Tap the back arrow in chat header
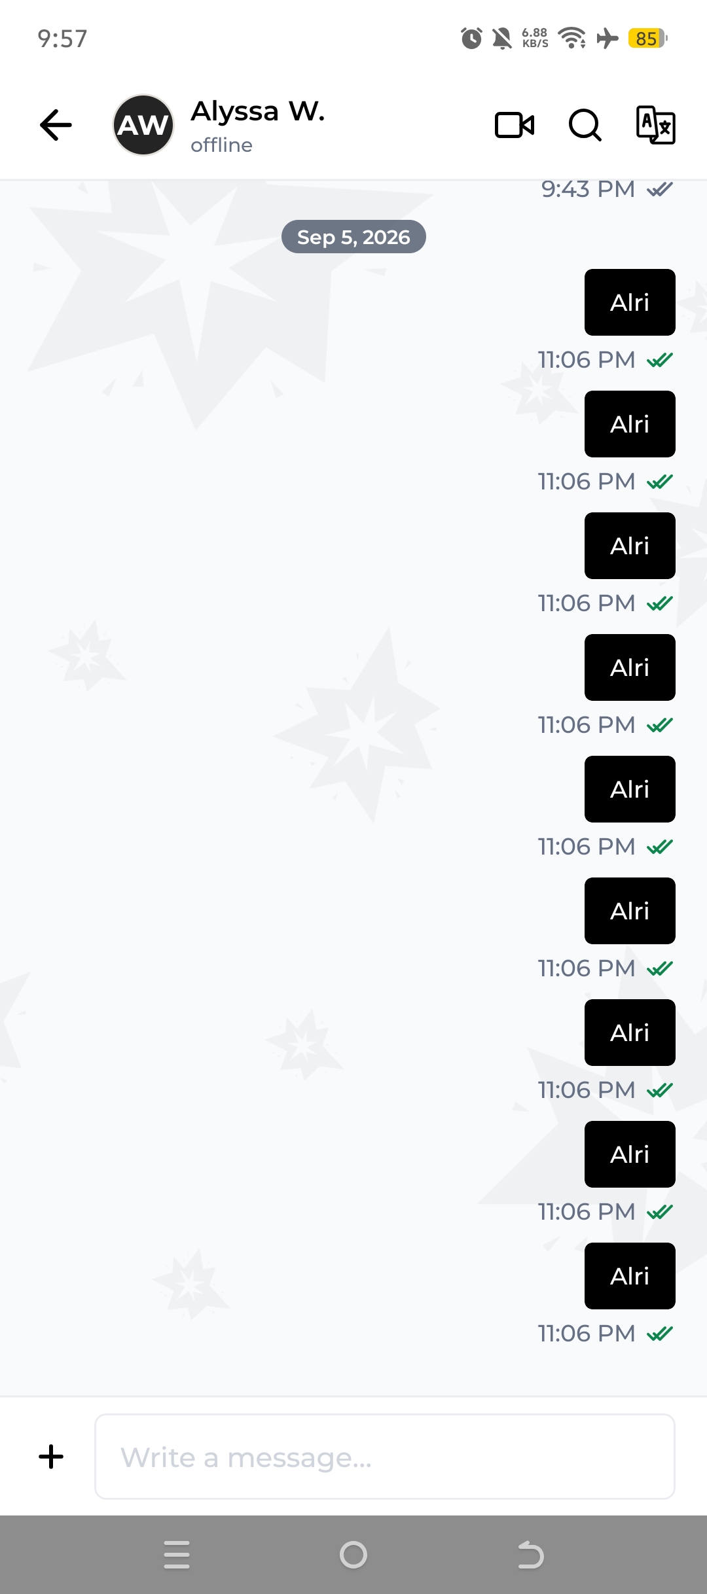707x1594 pixels. [x=56, y=124]
